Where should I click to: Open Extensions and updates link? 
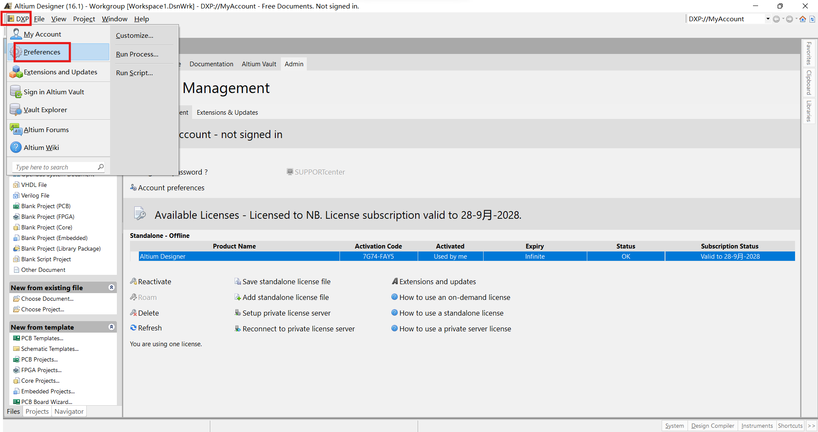pyautogui.click(x=434, y=282)
